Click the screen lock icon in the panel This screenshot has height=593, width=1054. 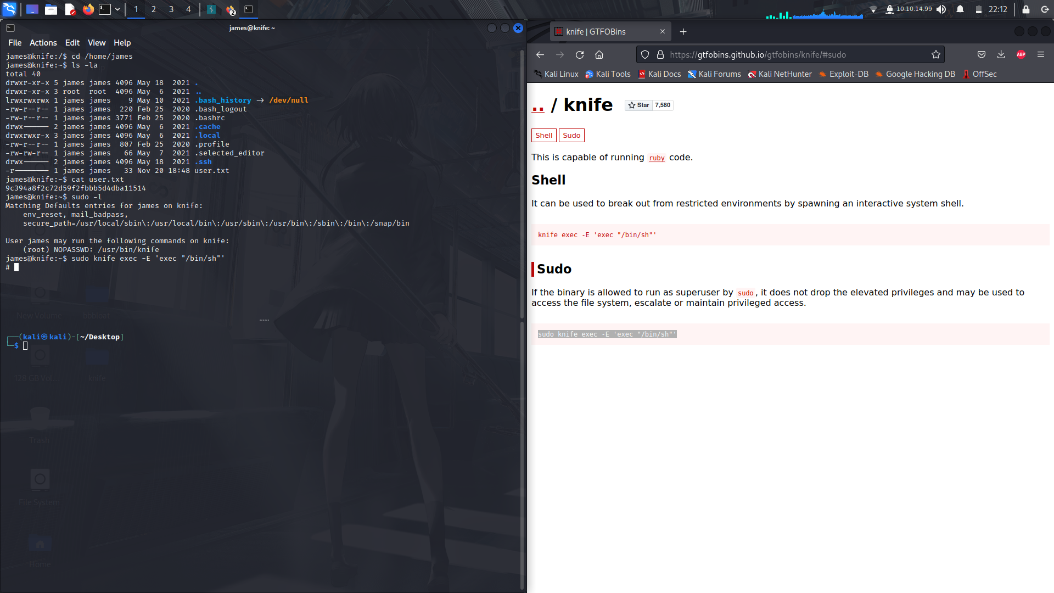point(1025,9)
